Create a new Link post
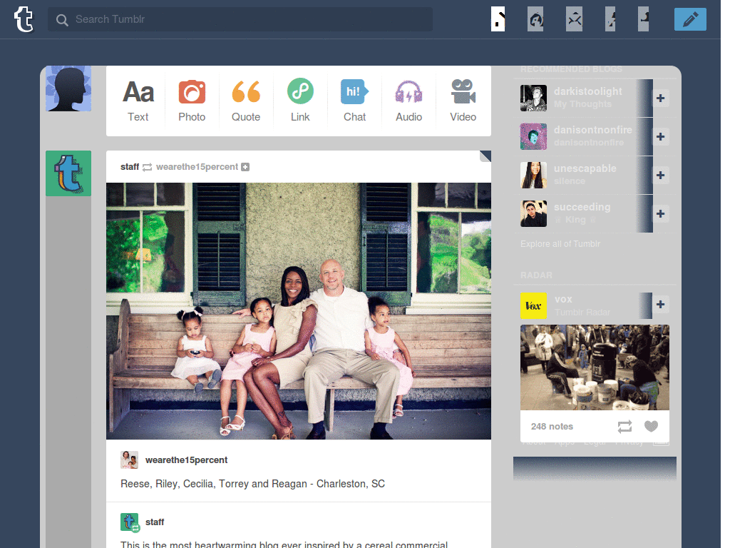 pos(300,101)
